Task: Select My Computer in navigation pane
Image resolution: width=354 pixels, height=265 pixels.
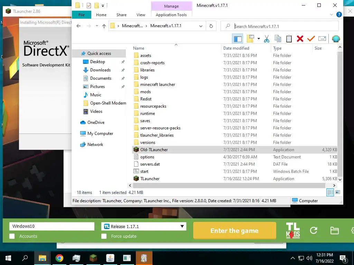Action: pos(100,134)
